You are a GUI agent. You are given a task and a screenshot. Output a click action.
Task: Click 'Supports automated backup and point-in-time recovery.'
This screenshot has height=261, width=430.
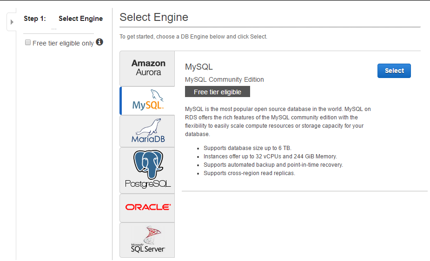pos(273,165)
